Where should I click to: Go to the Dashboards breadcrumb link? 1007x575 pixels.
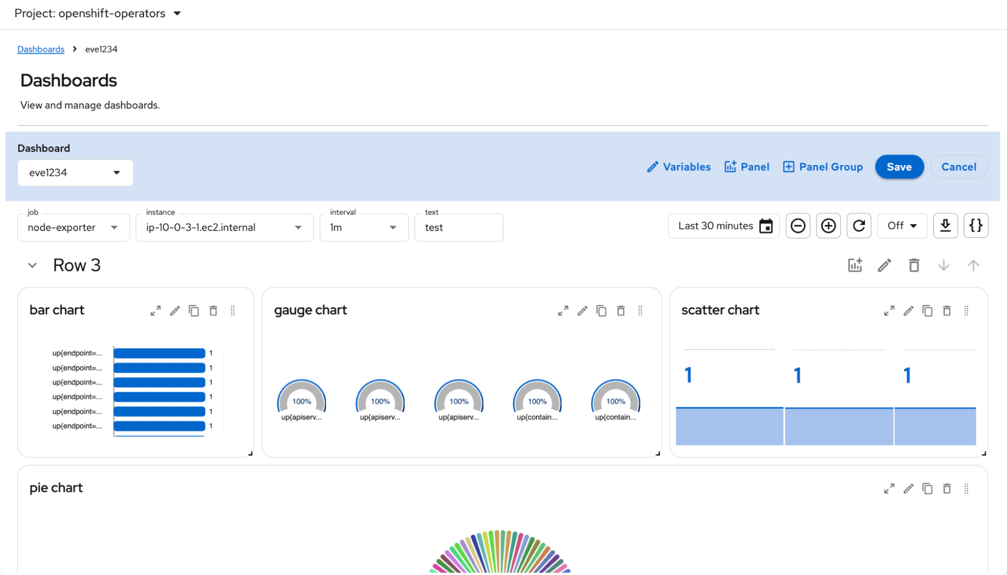coord(41,49)
